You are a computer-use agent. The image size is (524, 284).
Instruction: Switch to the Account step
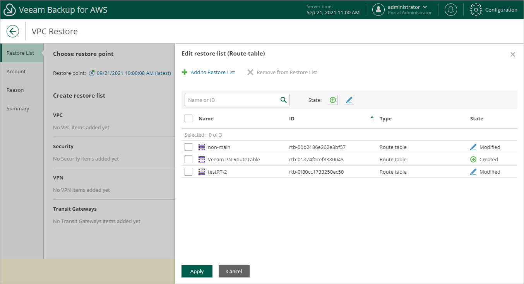coord(16,71)
